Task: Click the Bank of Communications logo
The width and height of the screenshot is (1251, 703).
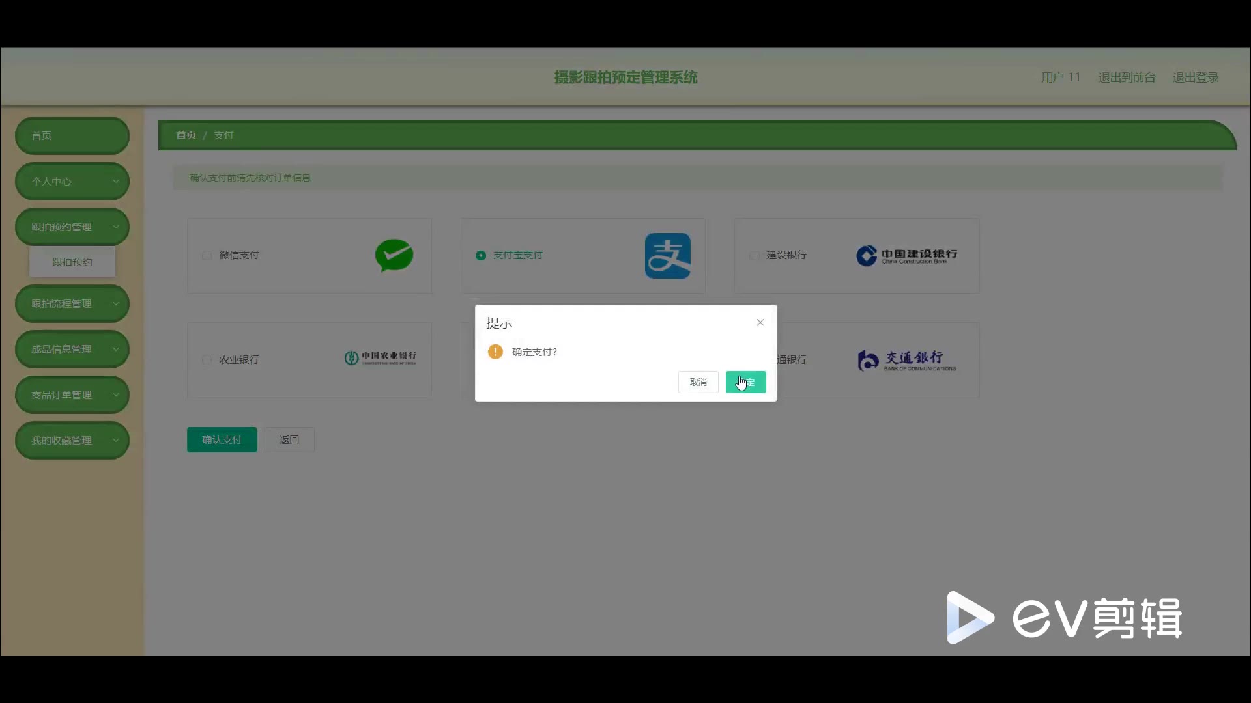Action: (x=907, y=360)
